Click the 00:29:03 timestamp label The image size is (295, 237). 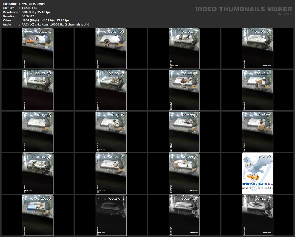tap(189, 199)
